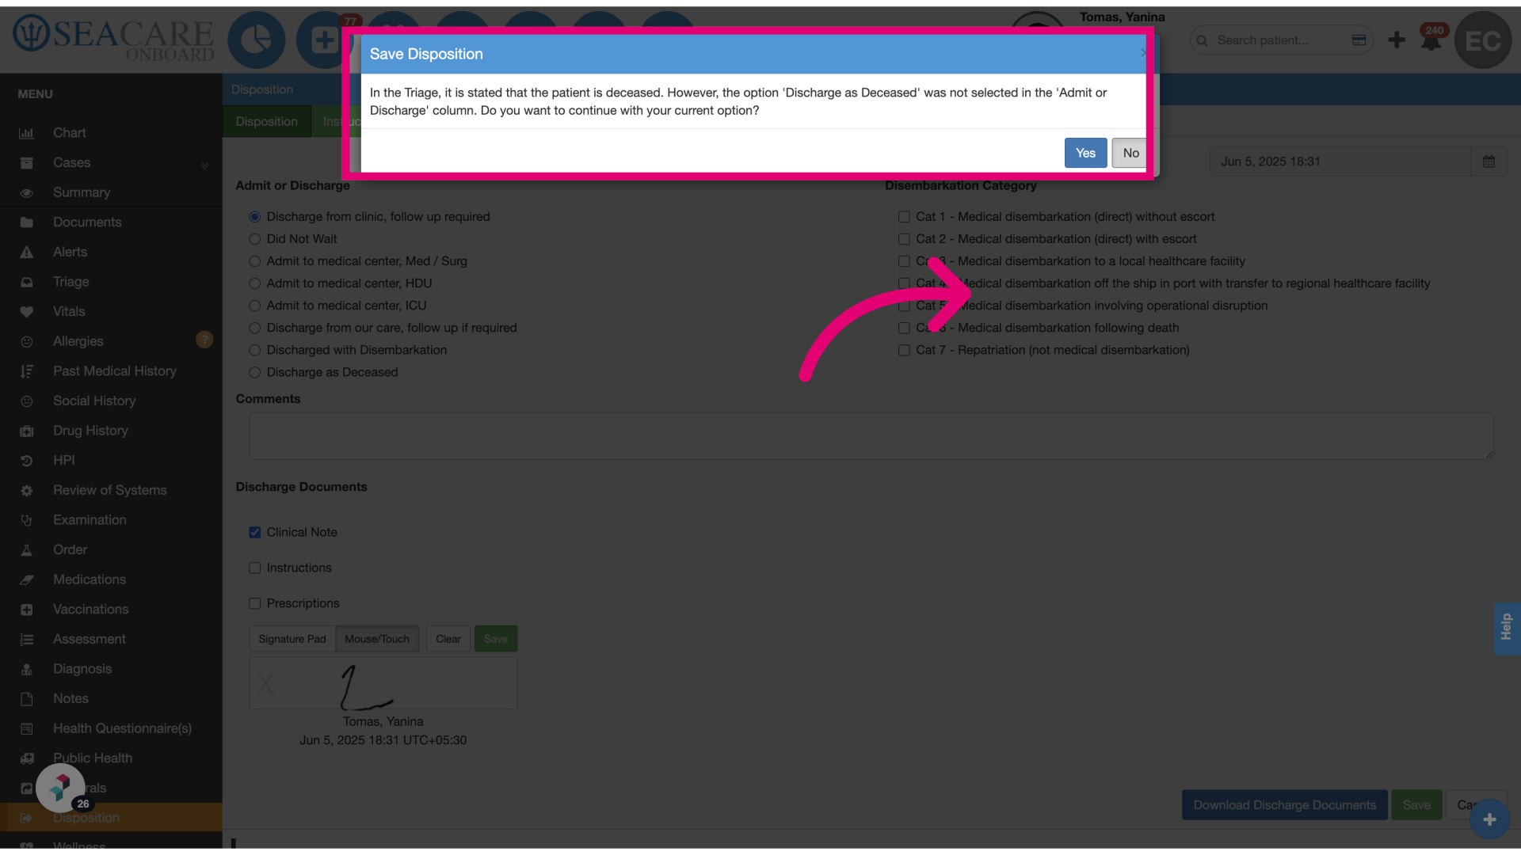Check Cat 1 disembarkation without escort
Viewport: 1521px width, 855px height.
[x=904, y=217]
